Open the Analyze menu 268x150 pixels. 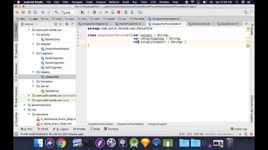tap(100, 2)
